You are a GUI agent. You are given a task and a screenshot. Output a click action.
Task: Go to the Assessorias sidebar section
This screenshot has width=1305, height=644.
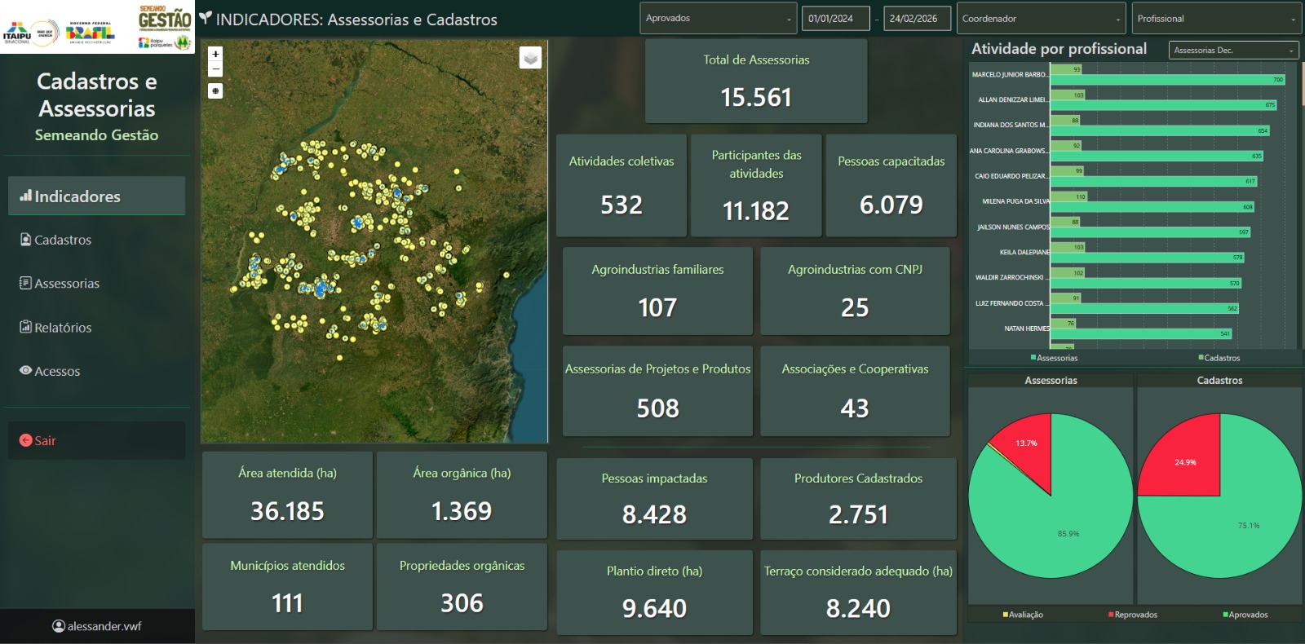click(67, 284)
